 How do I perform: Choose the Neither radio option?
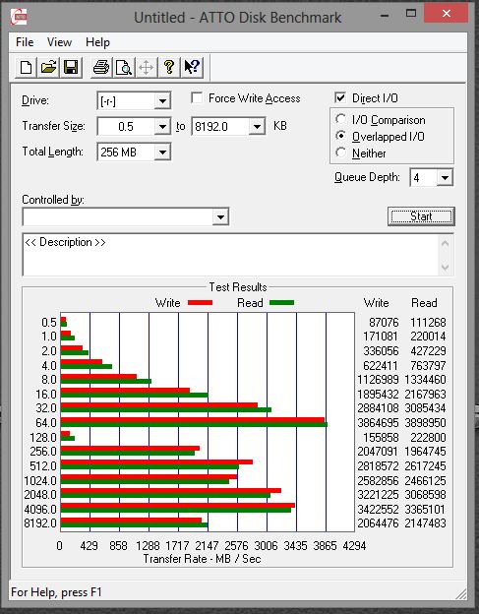point(341,153)
